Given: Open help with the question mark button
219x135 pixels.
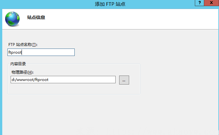Looking at the screenshot, I should coord(200,3).
